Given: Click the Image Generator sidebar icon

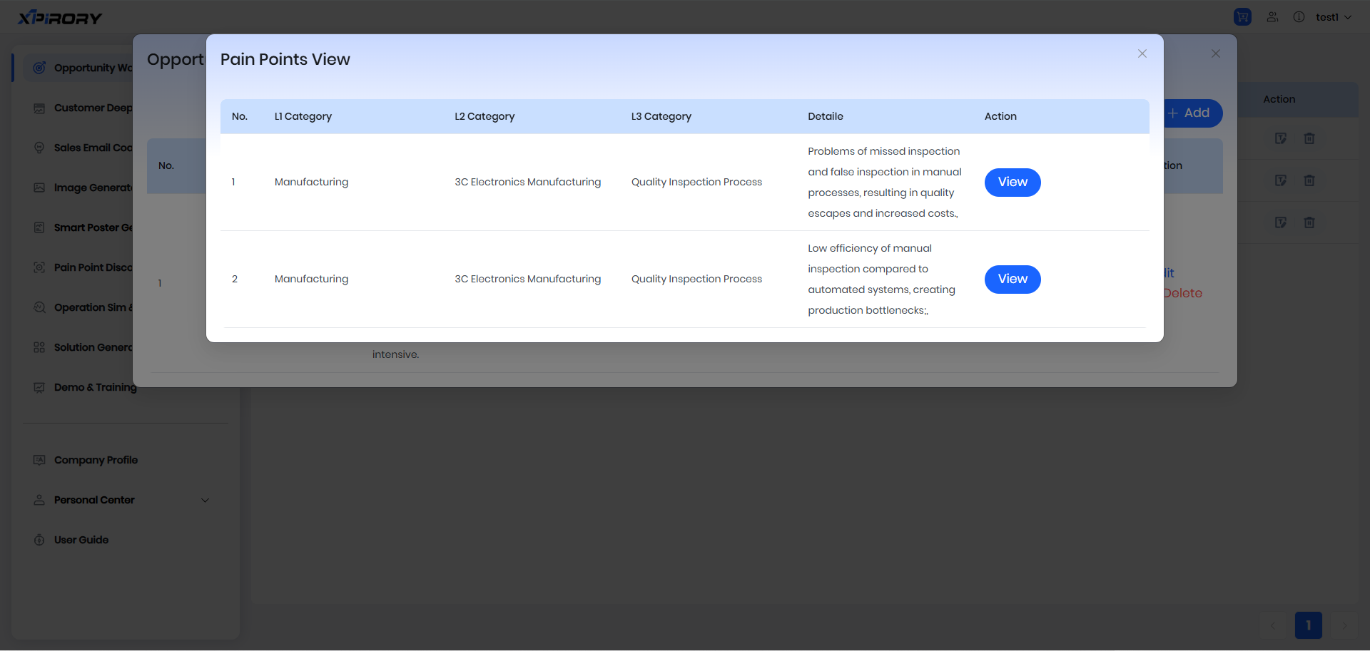Looking at the screenshot, I should coord(39,188).
